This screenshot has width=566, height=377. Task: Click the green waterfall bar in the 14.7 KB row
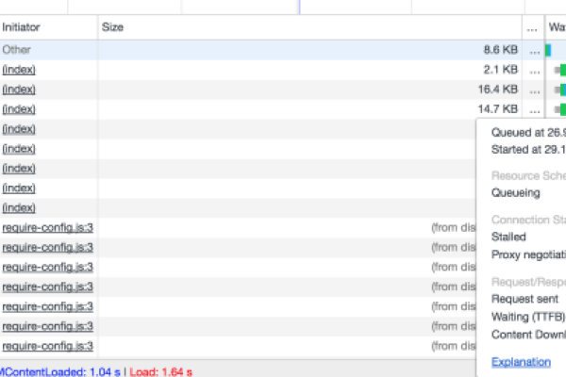click(559, 109)
